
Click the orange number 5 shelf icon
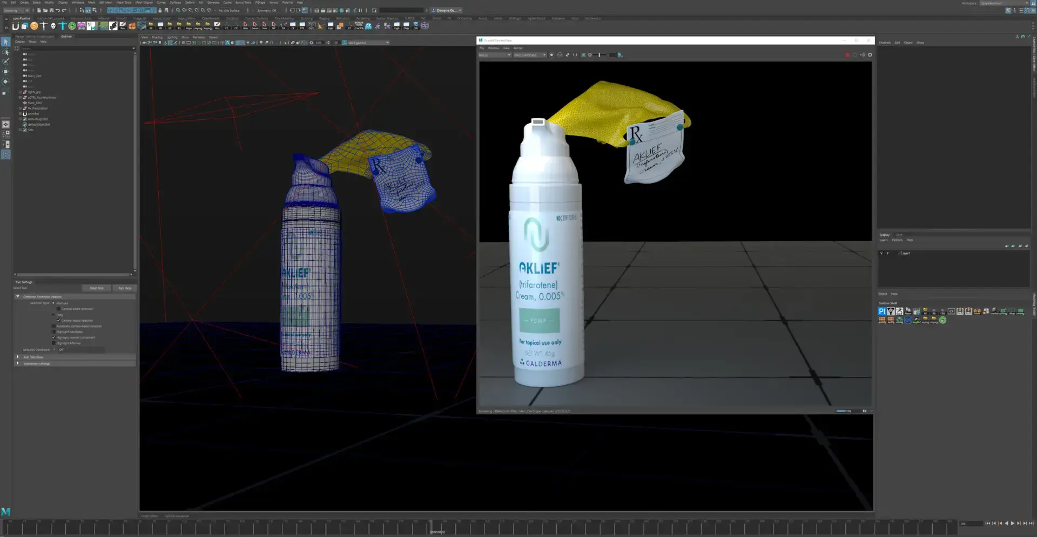pos(34,25)
